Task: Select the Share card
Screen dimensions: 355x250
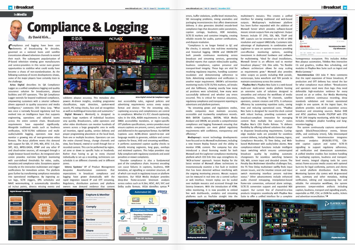Action: (98, 233)
